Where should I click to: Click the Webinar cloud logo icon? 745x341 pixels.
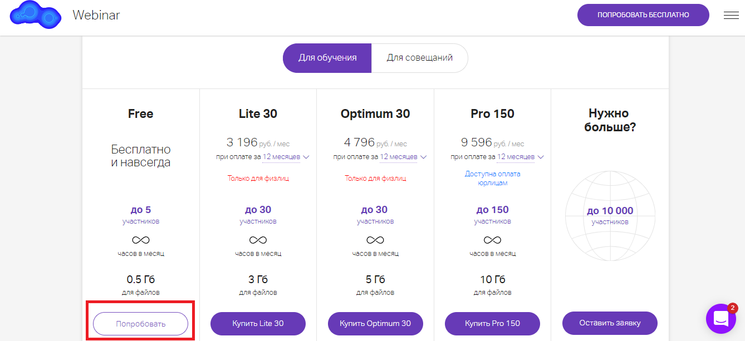pos(35,15)
